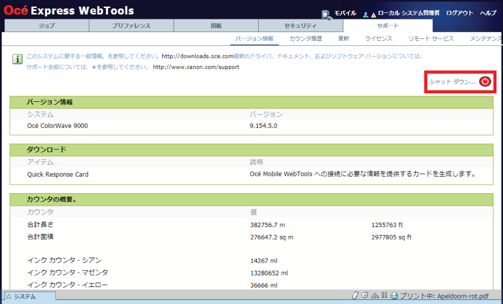Open the ジョブ tab
503x304 pixels.
tap(47, 25)
